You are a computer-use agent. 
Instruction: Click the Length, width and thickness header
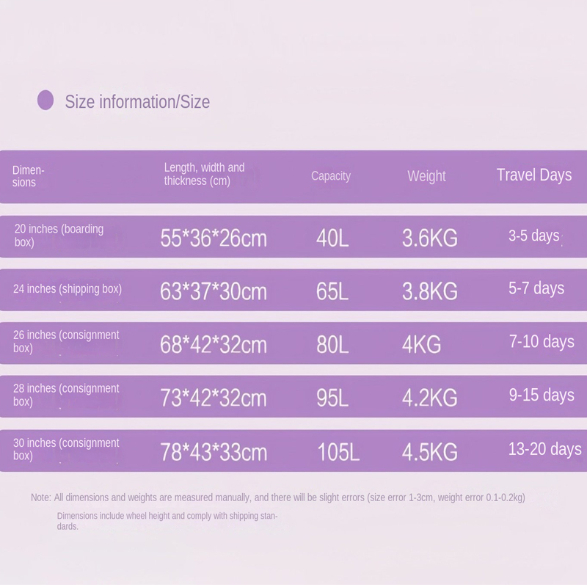(x=205, y=174)
